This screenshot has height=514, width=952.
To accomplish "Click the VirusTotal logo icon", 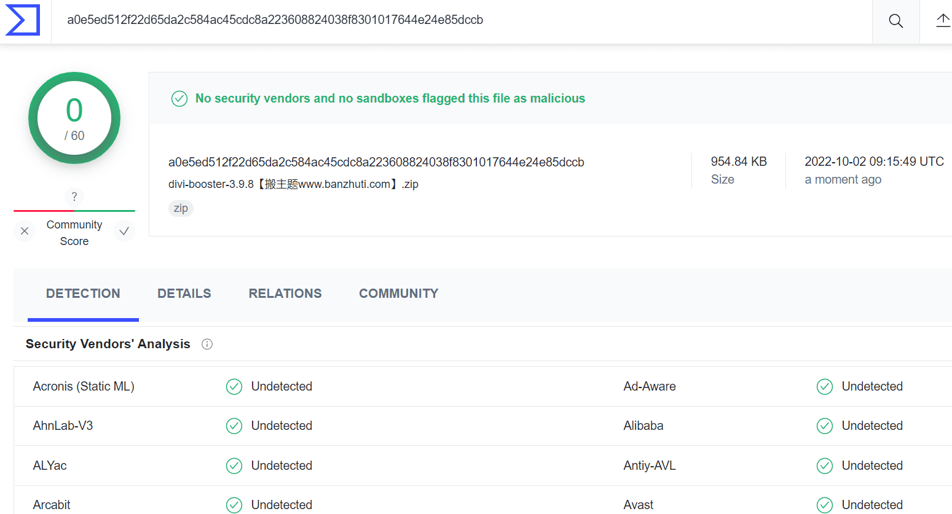I will point(23,20).
